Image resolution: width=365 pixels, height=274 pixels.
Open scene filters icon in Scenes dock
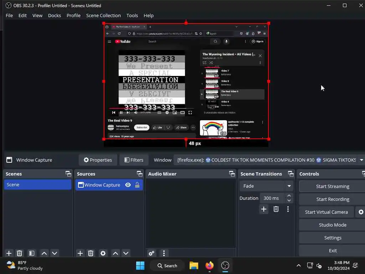tap(32, 253)
